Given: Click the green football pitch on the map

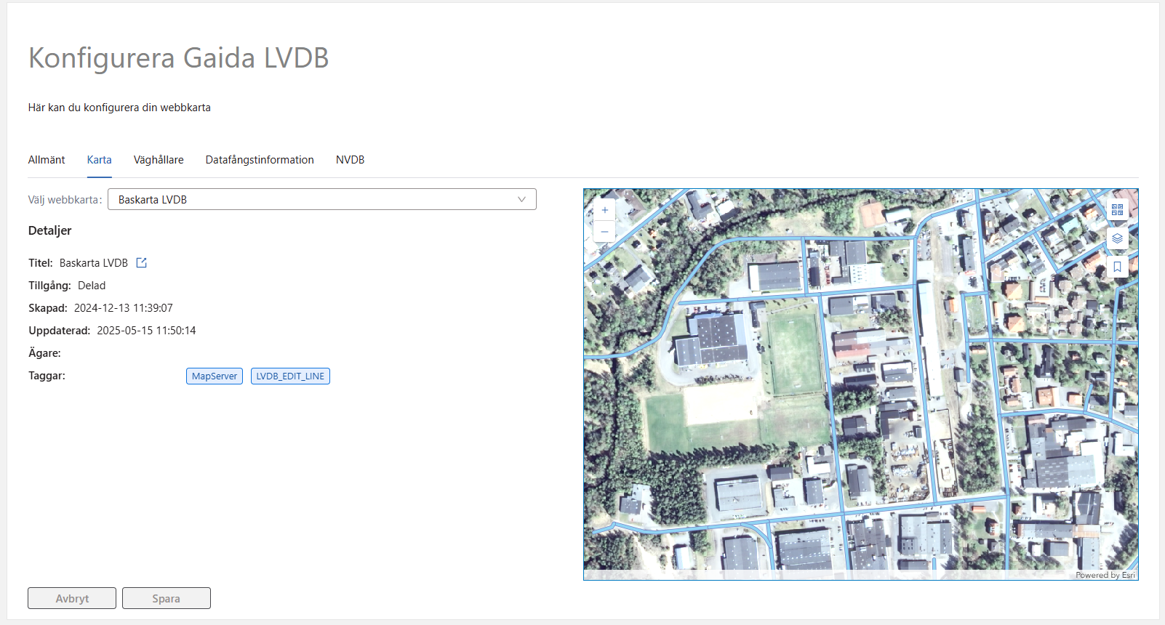Looking at the screenshot, I should pos(794,352).
